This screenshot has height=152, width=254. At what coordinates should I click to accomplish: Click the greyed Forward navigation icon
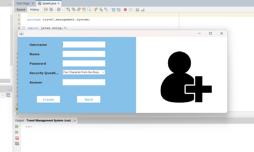tap(59, 9)
